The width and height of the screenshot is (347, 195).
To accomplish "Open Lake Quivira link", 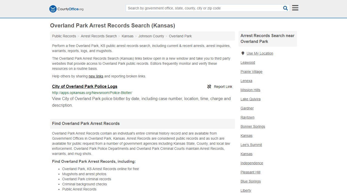I will pyautogui.click(x=250, y=99).
